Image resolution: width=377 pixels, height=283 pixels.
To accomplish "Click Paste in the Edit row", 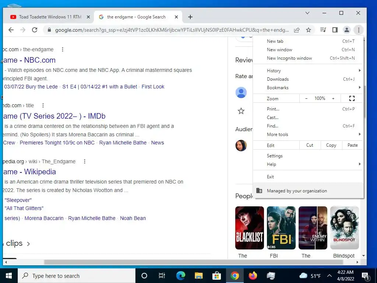I will (352, 145).
